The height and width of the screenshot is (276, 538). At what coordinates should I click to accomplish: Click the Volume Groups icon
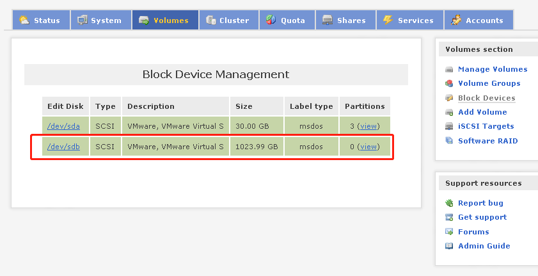click(450, 83)
